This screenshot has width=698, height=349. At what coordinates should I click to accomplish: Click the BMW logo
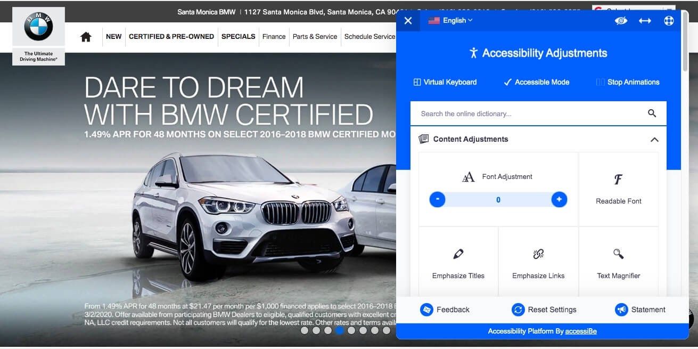click(x=38, y=27)
